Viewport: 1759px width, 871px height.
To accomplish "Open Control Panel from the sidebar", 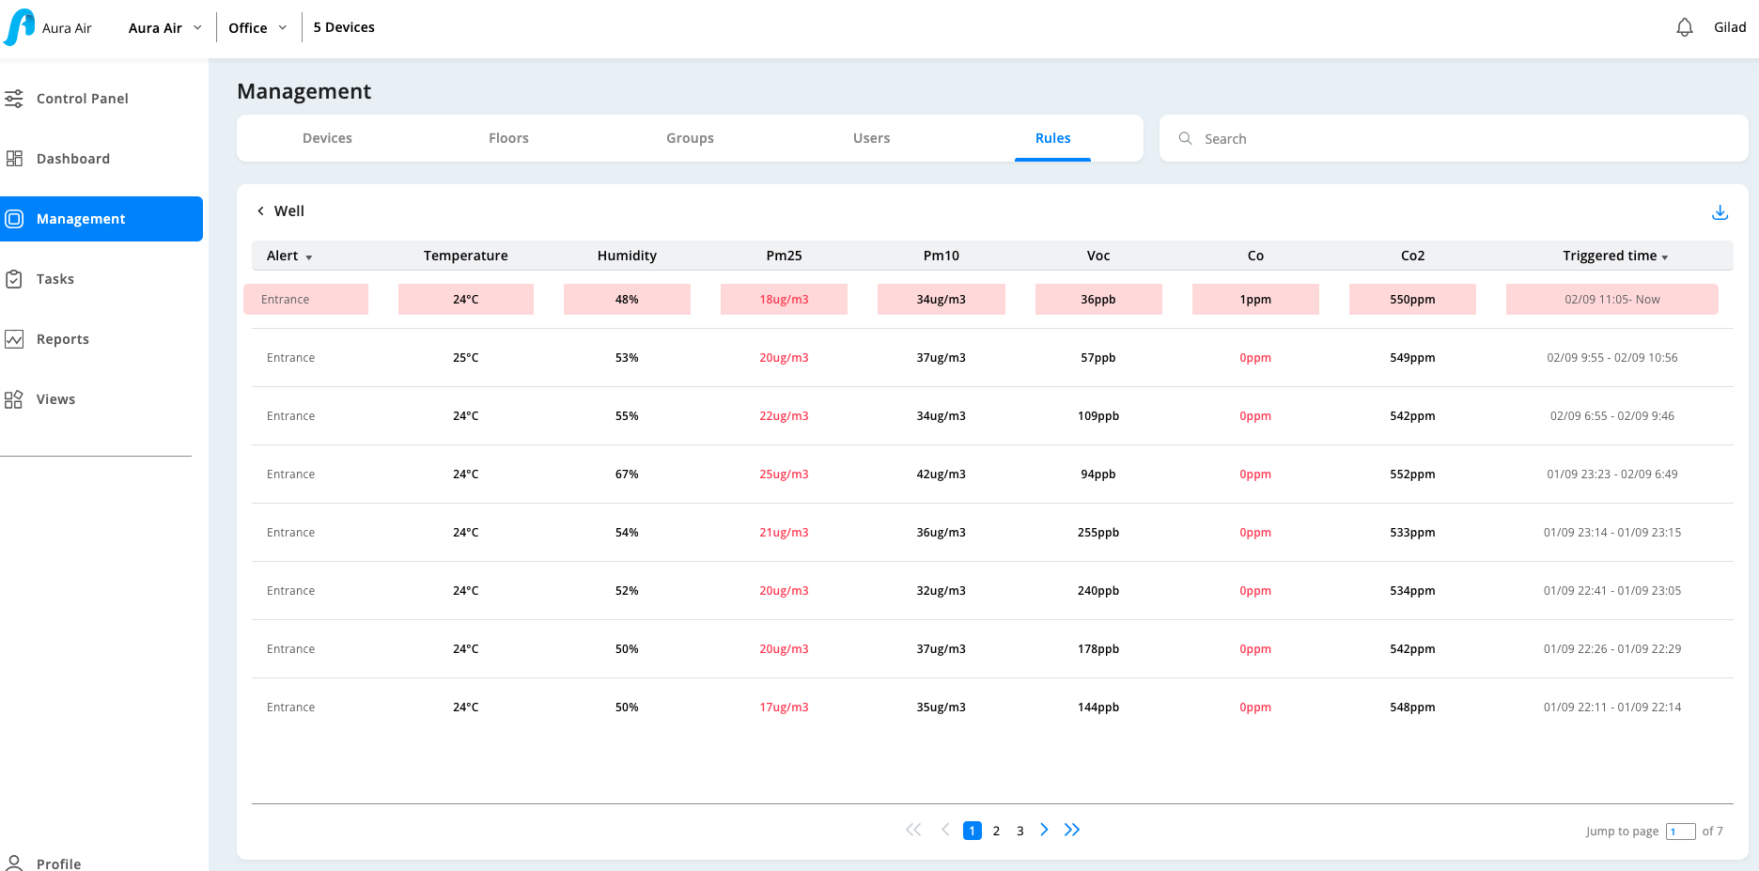I will [82, 99].
